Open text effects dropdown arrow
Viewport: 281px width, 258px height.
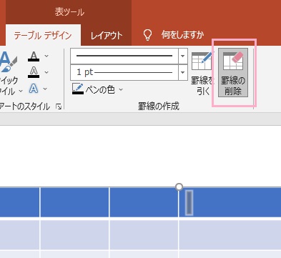45,89
